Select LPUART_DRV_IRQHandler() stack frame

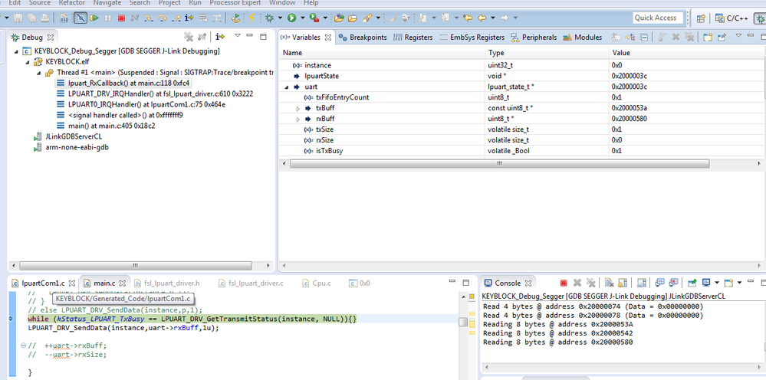(x=156, y=93)
